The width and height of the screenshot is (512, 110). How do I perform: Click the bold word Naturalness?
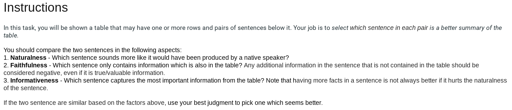click(x=28, y=58)
